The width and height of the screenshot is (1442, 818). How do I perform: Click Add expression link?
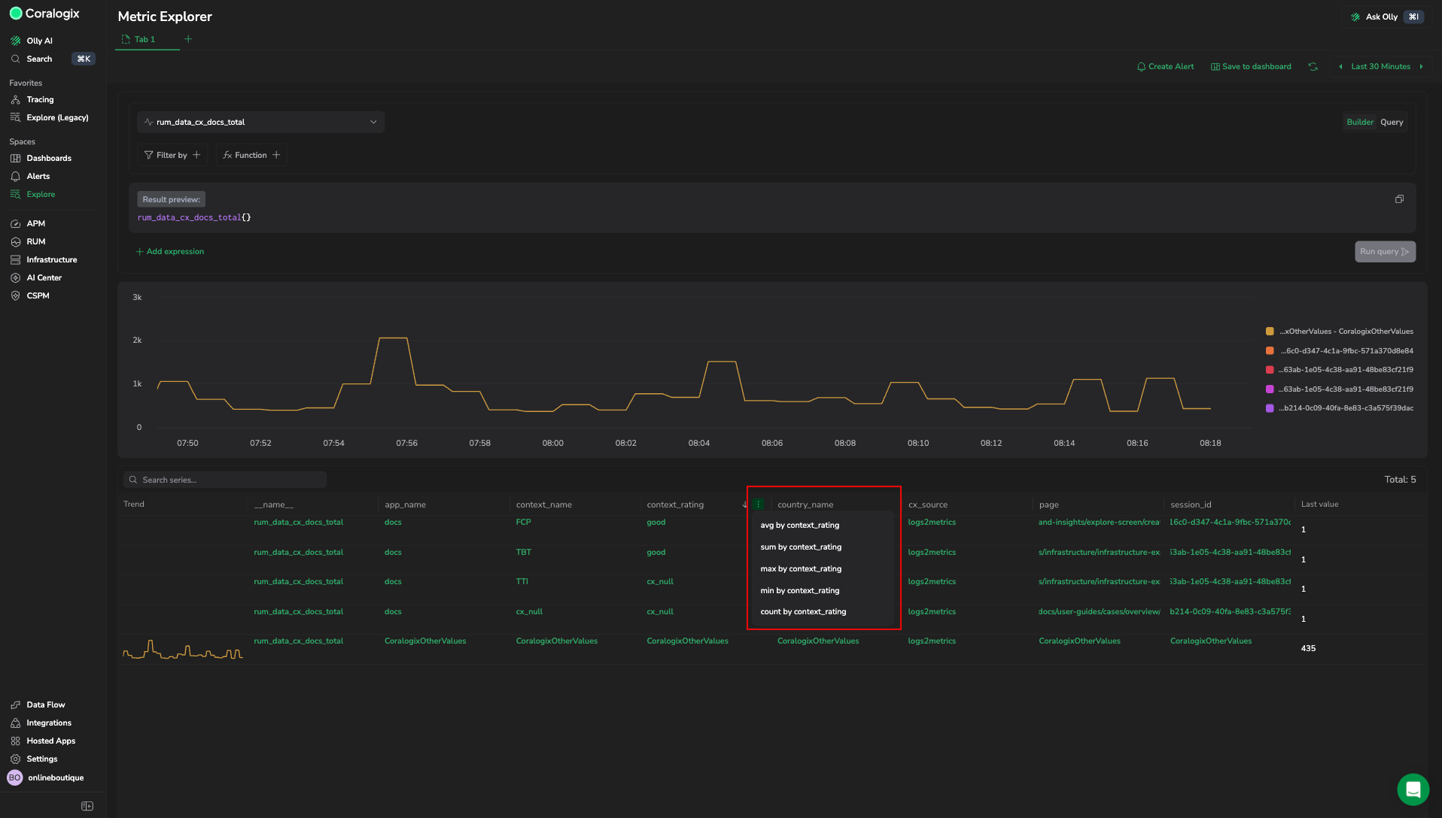[x=169, y=251]
